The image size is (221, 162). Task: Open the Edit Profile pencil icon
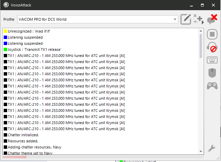(x=186, y=19)
